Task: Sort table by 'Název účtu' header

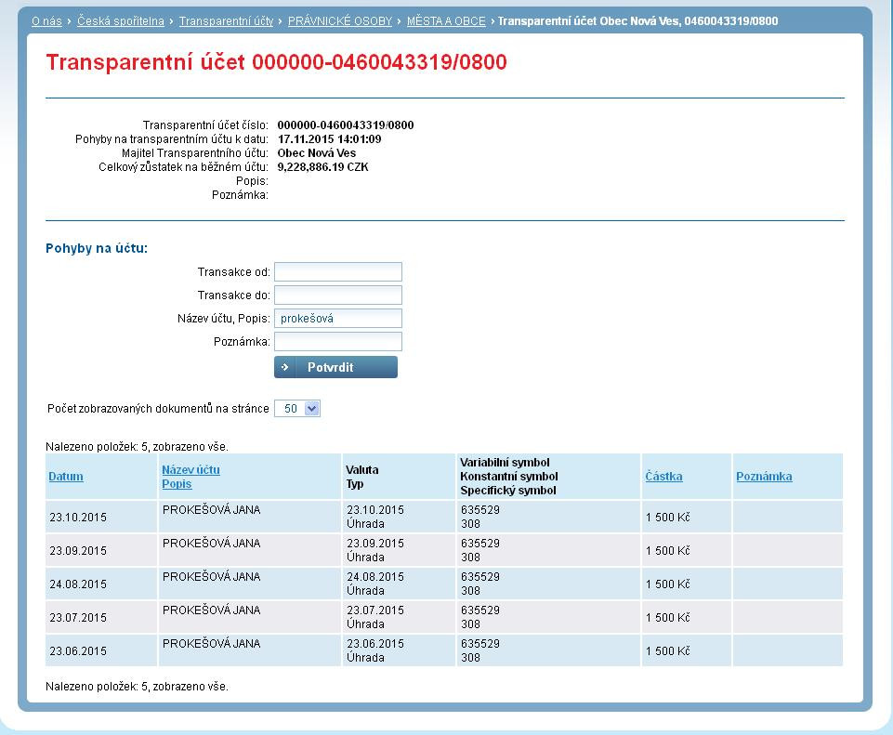Action: pyautogui.click(x=190, y=470)
